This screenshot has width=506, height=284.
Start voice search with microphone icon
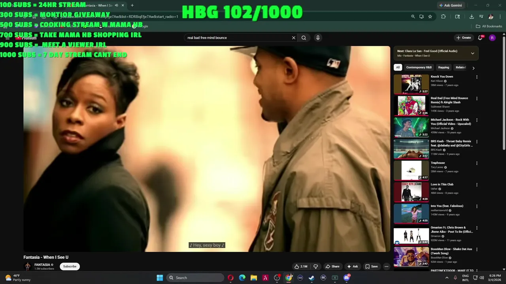tap(318, 38)
